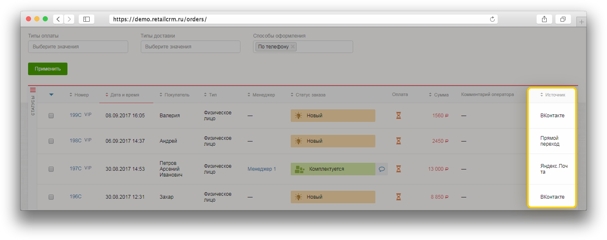This screenshot has width=607, height=240.
Task: Tick the checkbox for order 197C
Action: point(51,169)
